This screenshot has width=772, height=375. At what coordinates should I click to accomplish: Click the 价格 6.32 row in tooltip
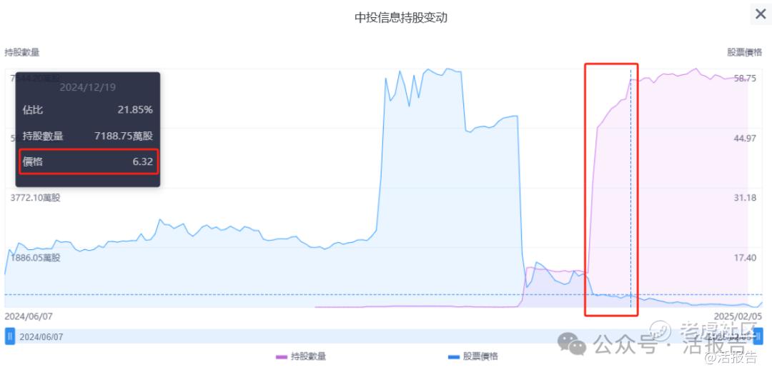pyautogui.click(x=88, y=161)
